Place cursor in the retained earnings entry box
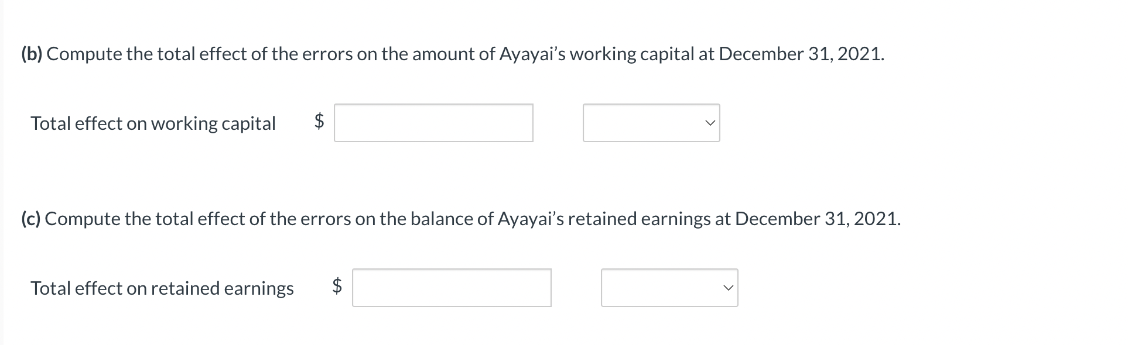This screenshot has height=345, width=1128. click(x=452, y=288)
